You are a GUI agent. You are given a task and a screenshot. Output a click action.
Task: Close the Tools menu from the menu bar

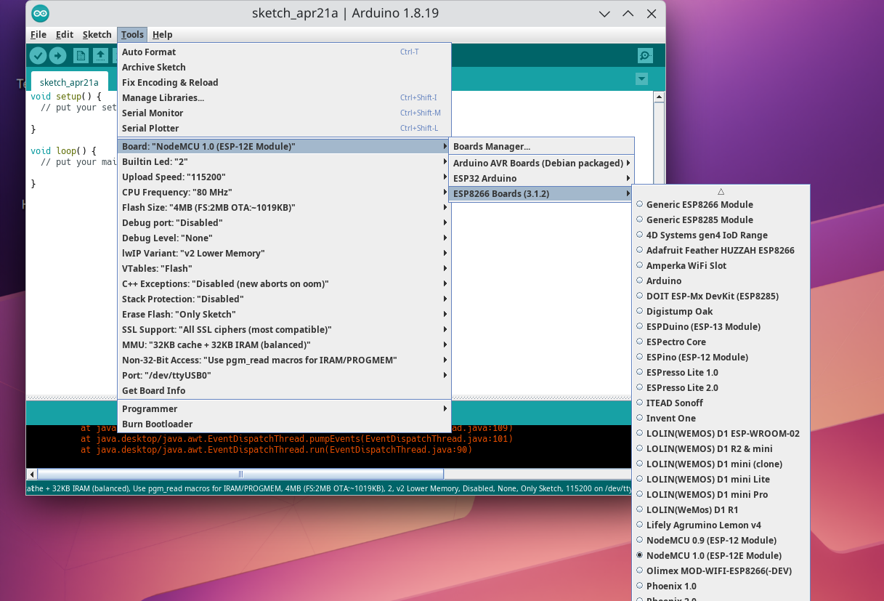pos(132,34)
